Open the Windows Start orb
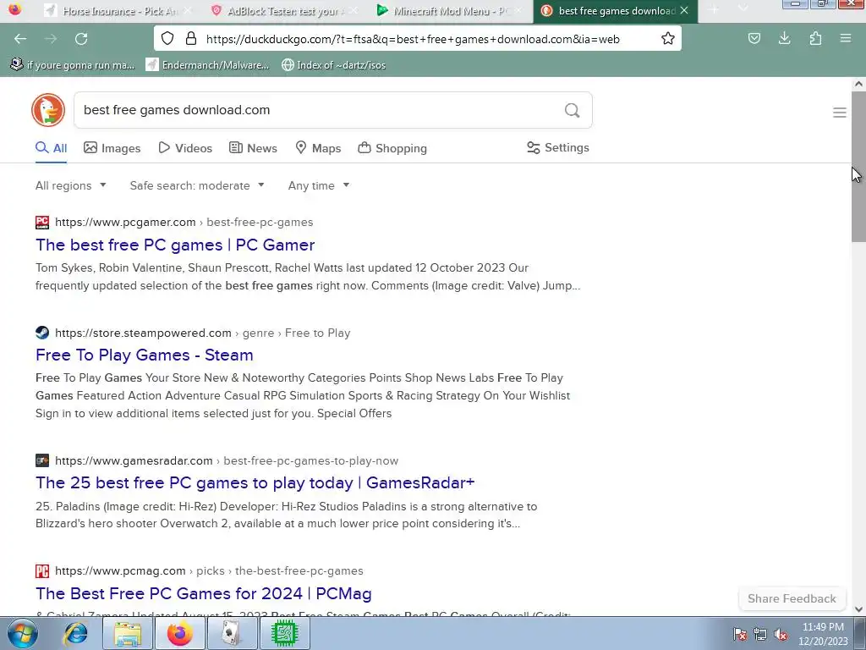Screen dimensions: 866x650 pyautogui.click(x=23, y=633)
